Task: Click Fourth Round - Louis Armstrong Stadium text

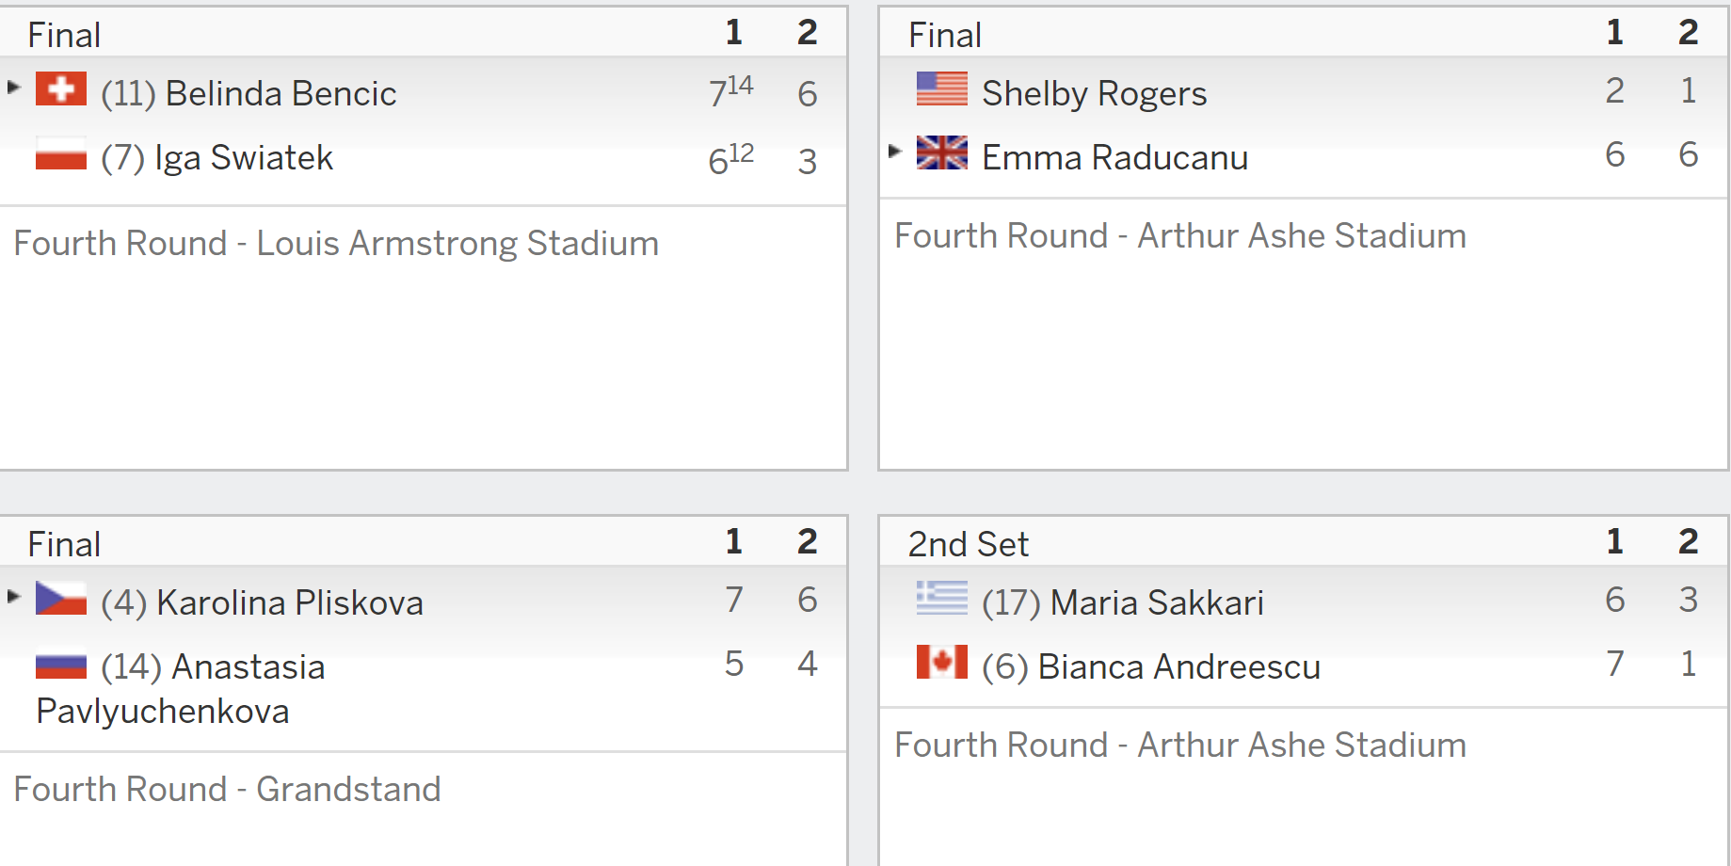Action: click(x=336, y=244)
